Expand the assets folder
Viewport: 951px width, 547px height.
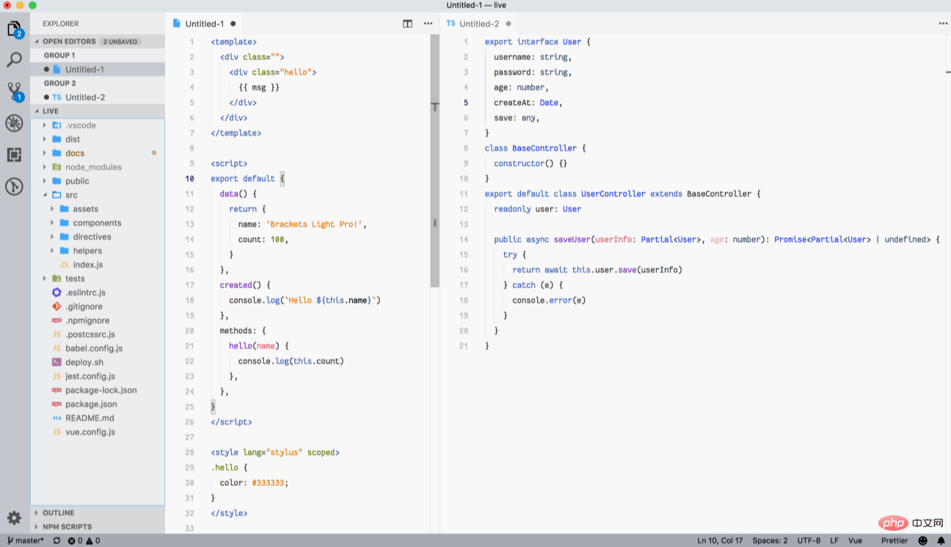(x=52, y=209)
